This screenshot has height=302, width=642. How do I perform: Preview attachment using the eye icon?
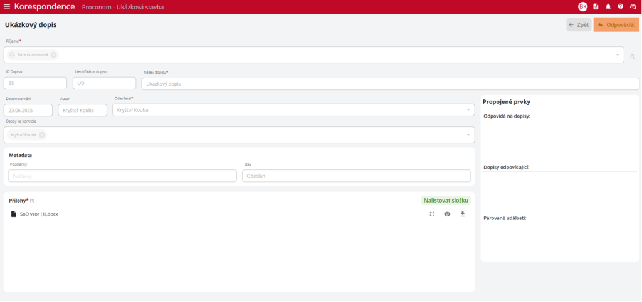(x=447, y=214)
